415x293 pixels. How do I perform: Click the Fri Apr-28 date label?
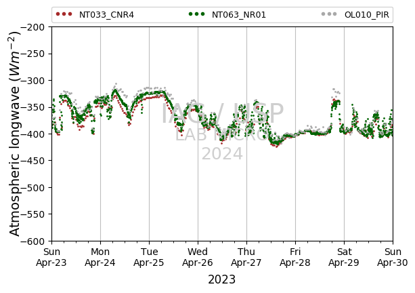(x=295, y=257)
